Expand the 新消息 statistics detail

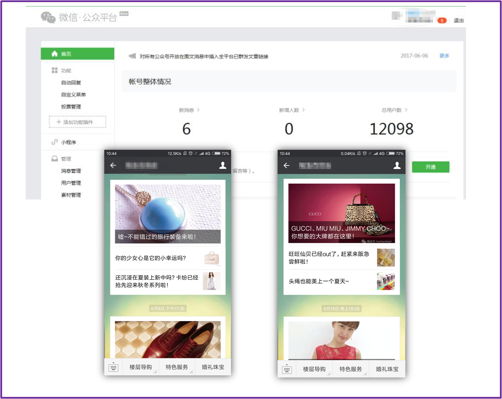pyautogui.click(x=190, y=110)
